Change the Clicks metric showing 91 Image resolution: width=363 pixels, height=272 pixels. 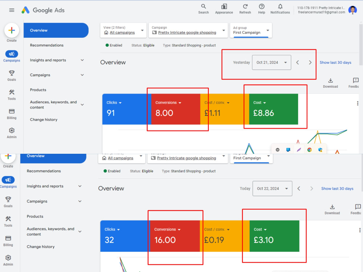[114, 103]
